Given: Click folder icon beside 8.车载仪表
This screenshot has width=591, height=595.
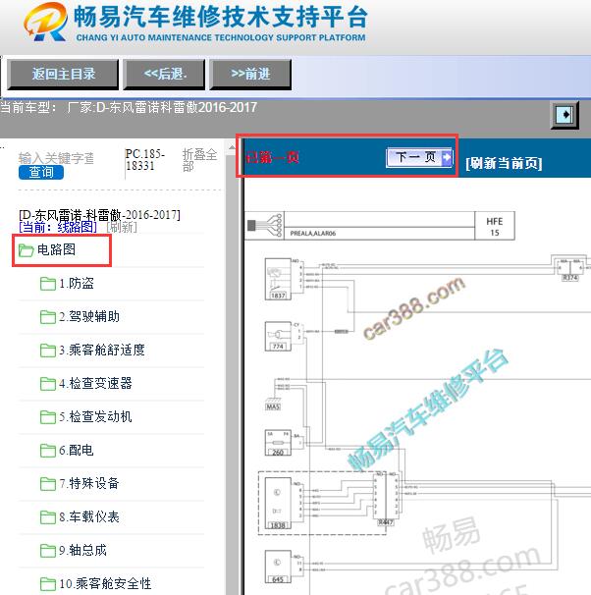Looking at the screenshot, I should [48, 517].
